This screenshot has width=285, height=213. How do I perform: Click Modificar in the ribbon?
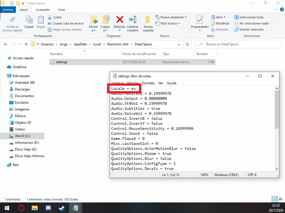[x=220, y=23]
